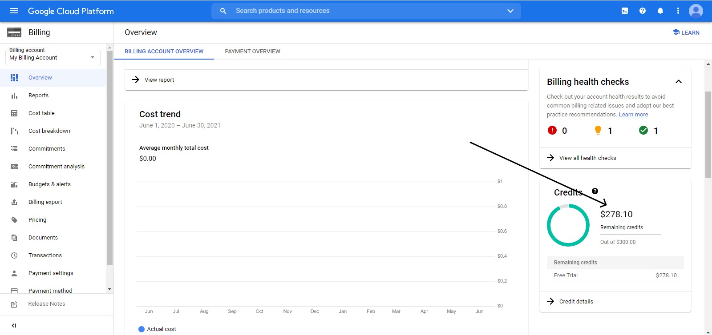Open Credit details
The image size is (712, 335).
(x=576, y=302)
